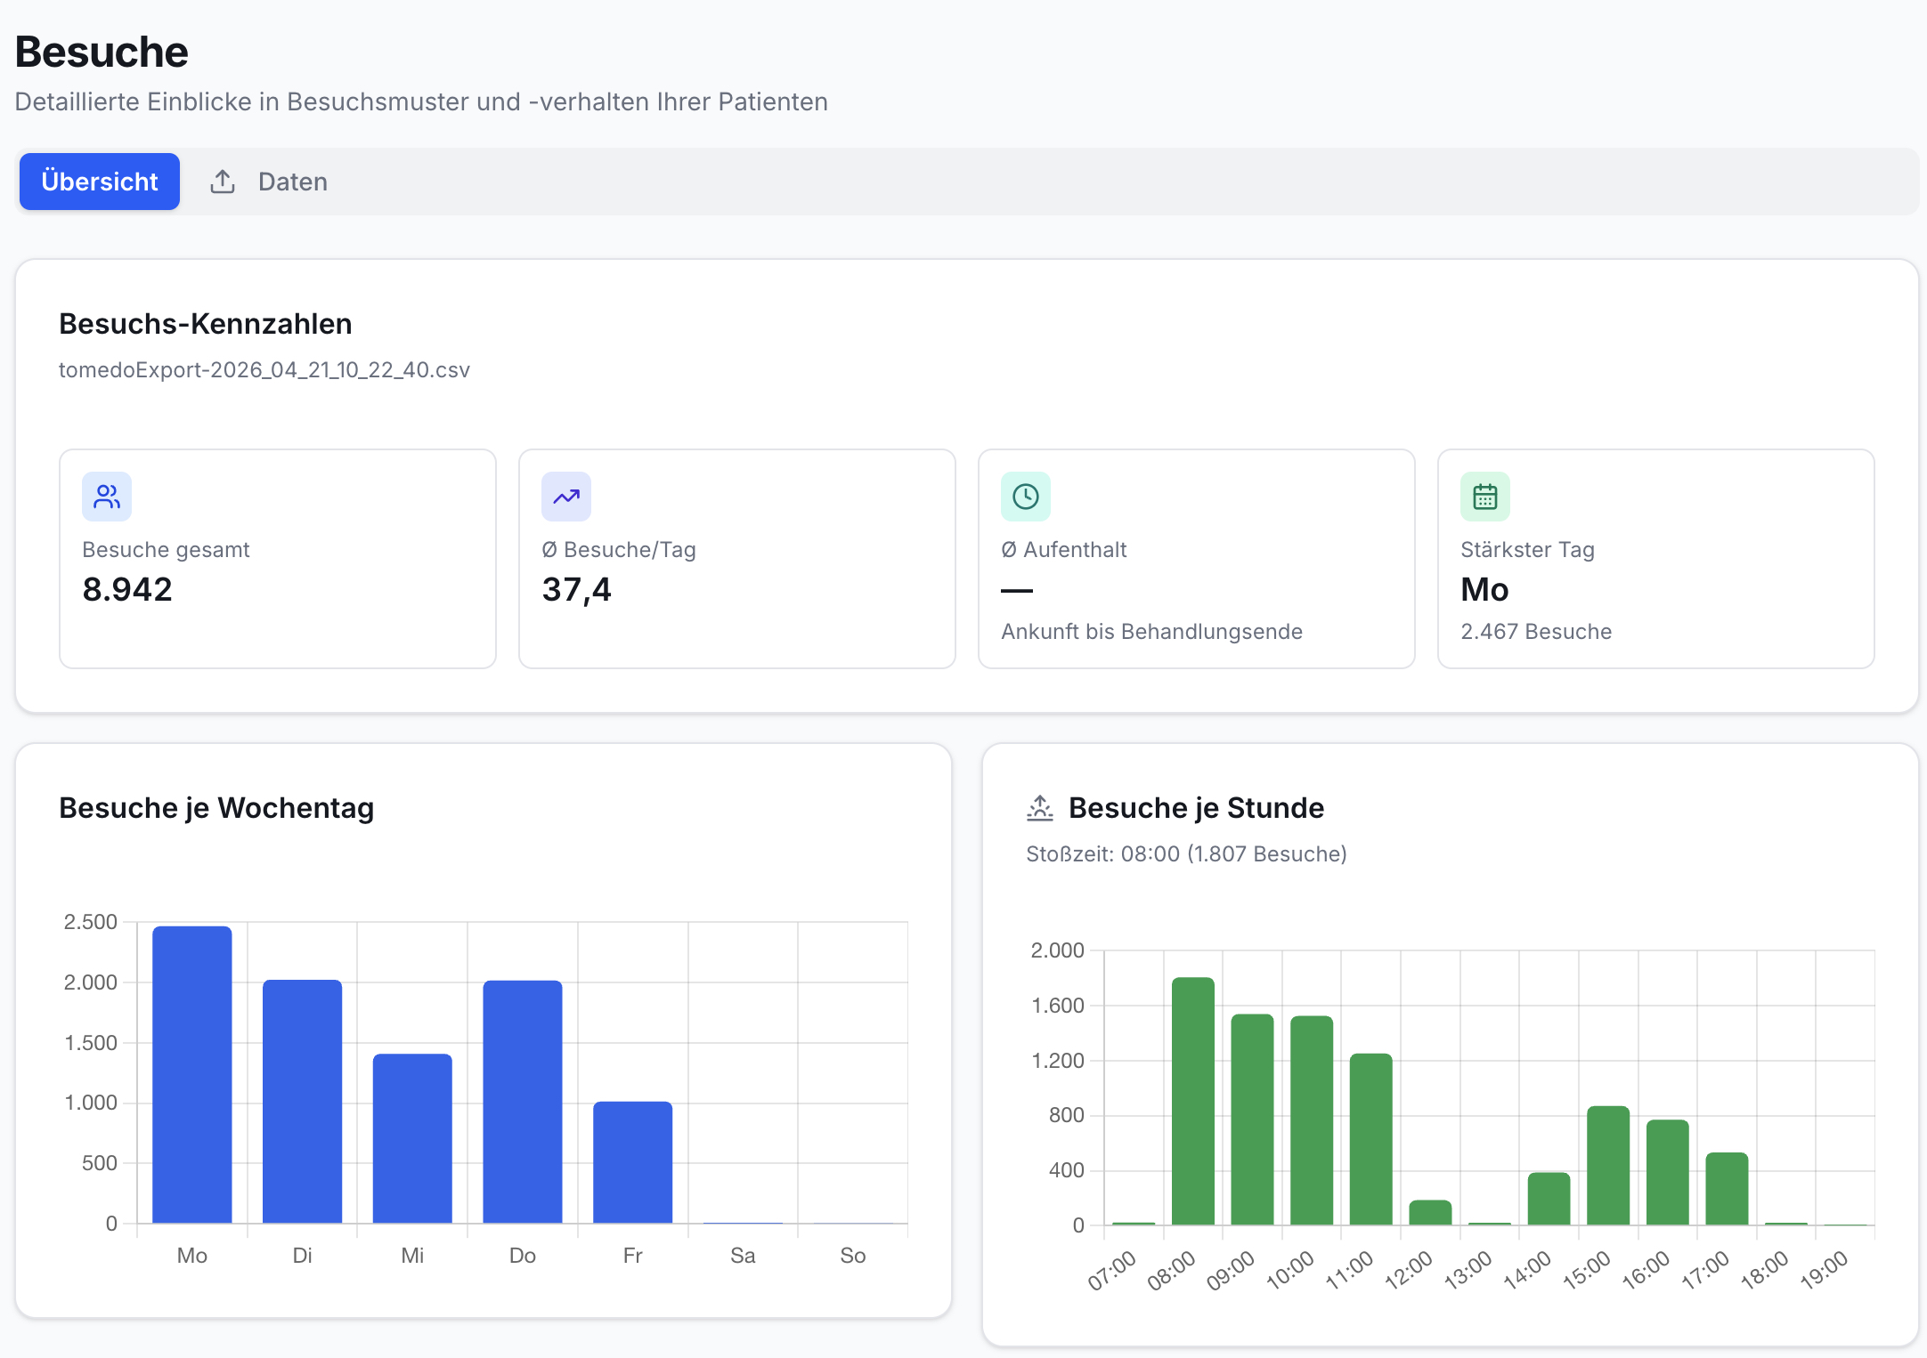Click the people icon above Besuche gesamt

coord(107,497)
